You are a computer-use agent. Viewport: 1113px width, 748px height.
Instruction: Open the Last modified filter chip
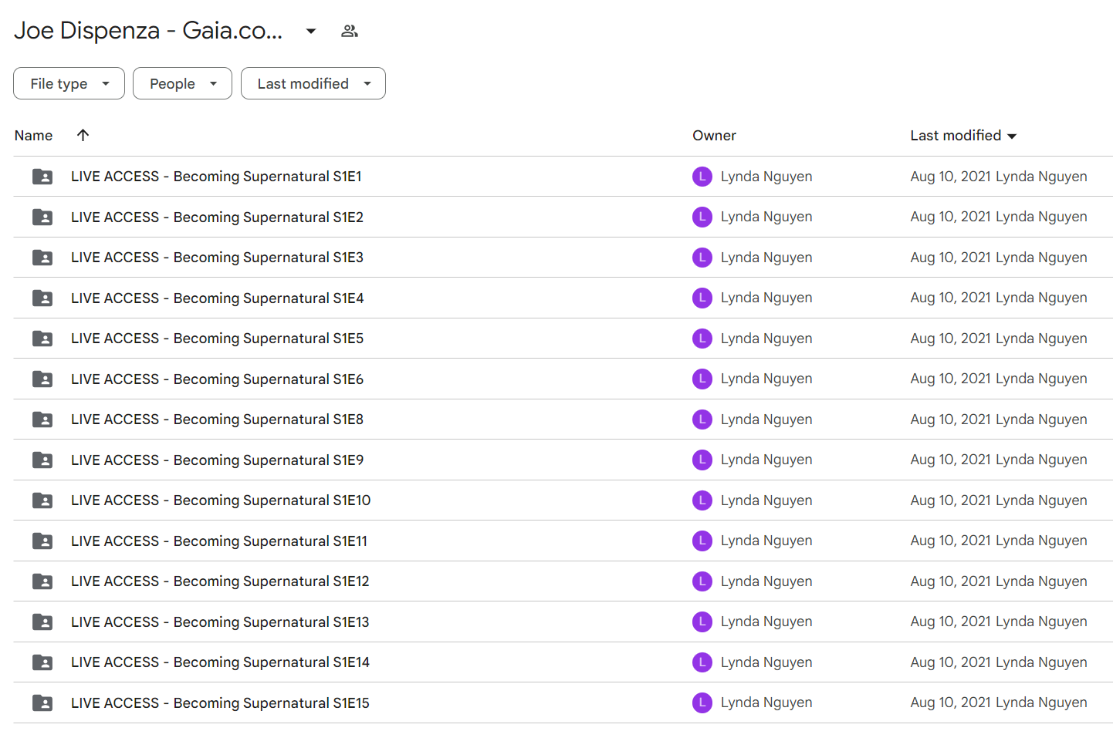(x=313, y=83)
